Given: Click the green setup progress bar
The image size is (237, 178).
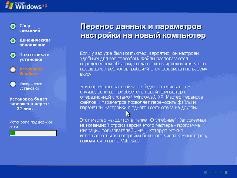Looking at the screenshot, I should [x=33, y=133].
